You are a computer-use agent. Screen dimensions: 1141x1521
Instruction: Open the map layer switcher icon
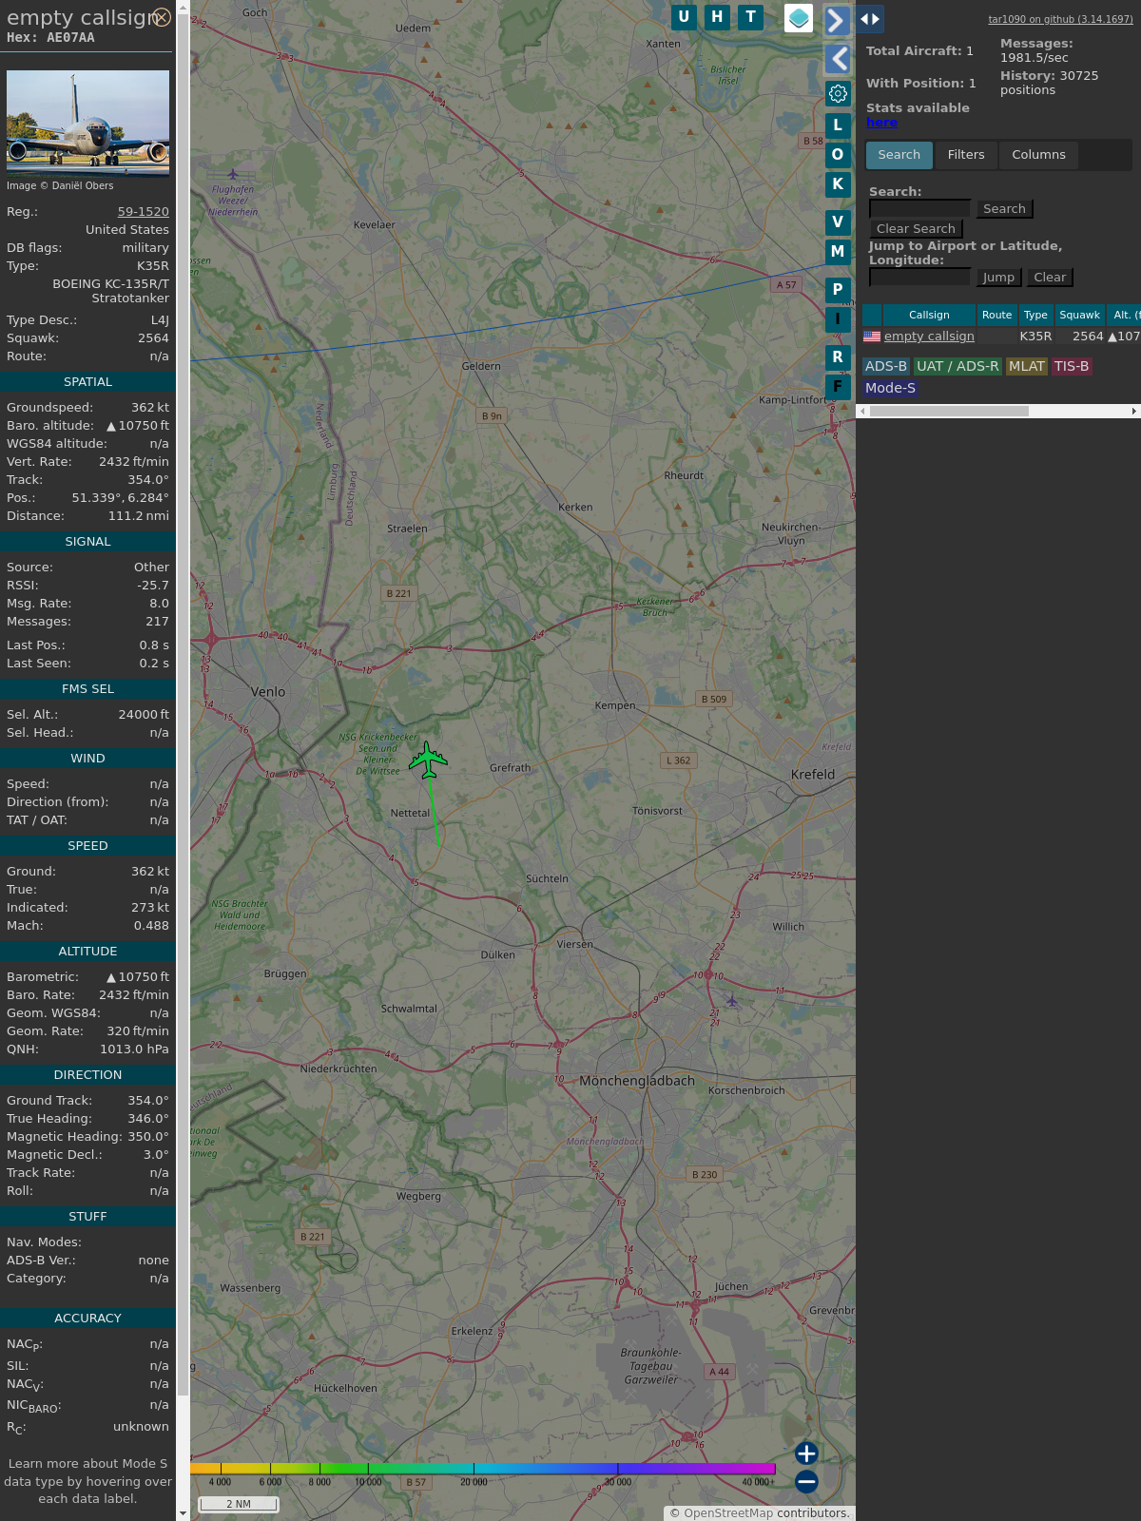[x=799, y=18]
